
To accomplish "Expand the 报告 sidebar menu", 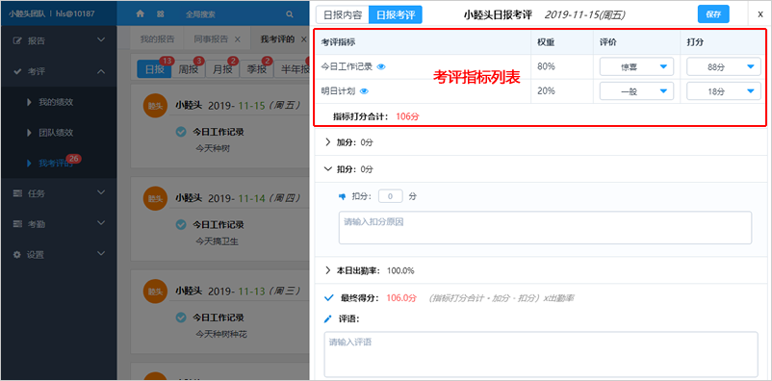I will [x=101, y=39].
